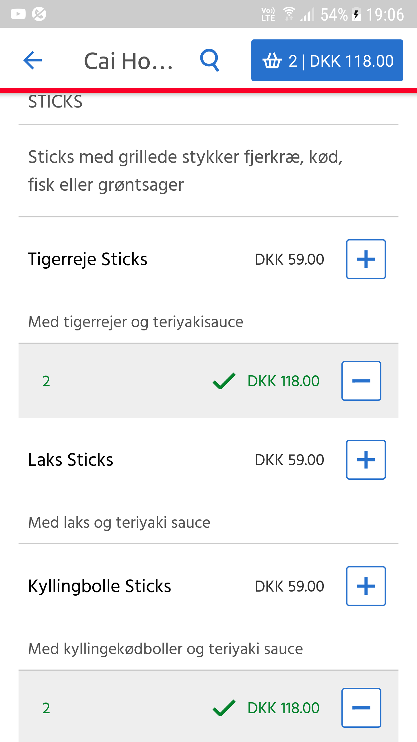Add Laks Sticks using plus button
Screen dimensions: 417x742
click(x=366, y=460)
